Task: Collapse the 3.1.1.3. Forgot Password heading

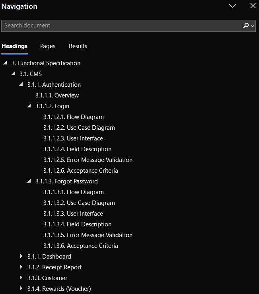Action: 29,181
